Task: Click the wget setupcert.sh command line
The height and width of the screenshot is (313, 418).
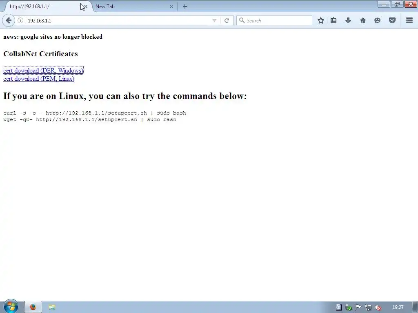Action: [x=90, y=119]
